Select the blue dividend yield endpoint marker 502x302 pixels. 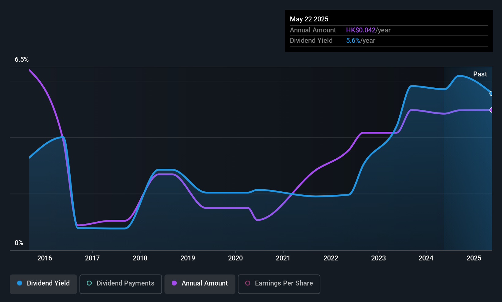491,94
